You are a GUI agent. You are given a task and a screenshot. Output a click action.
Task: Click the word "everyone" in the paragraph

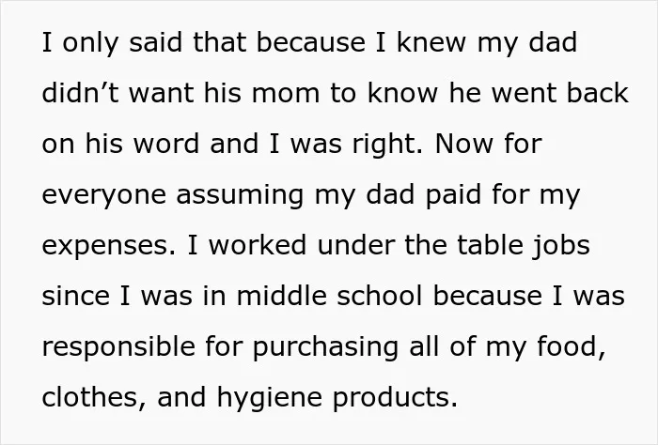[x=104, y=196]
